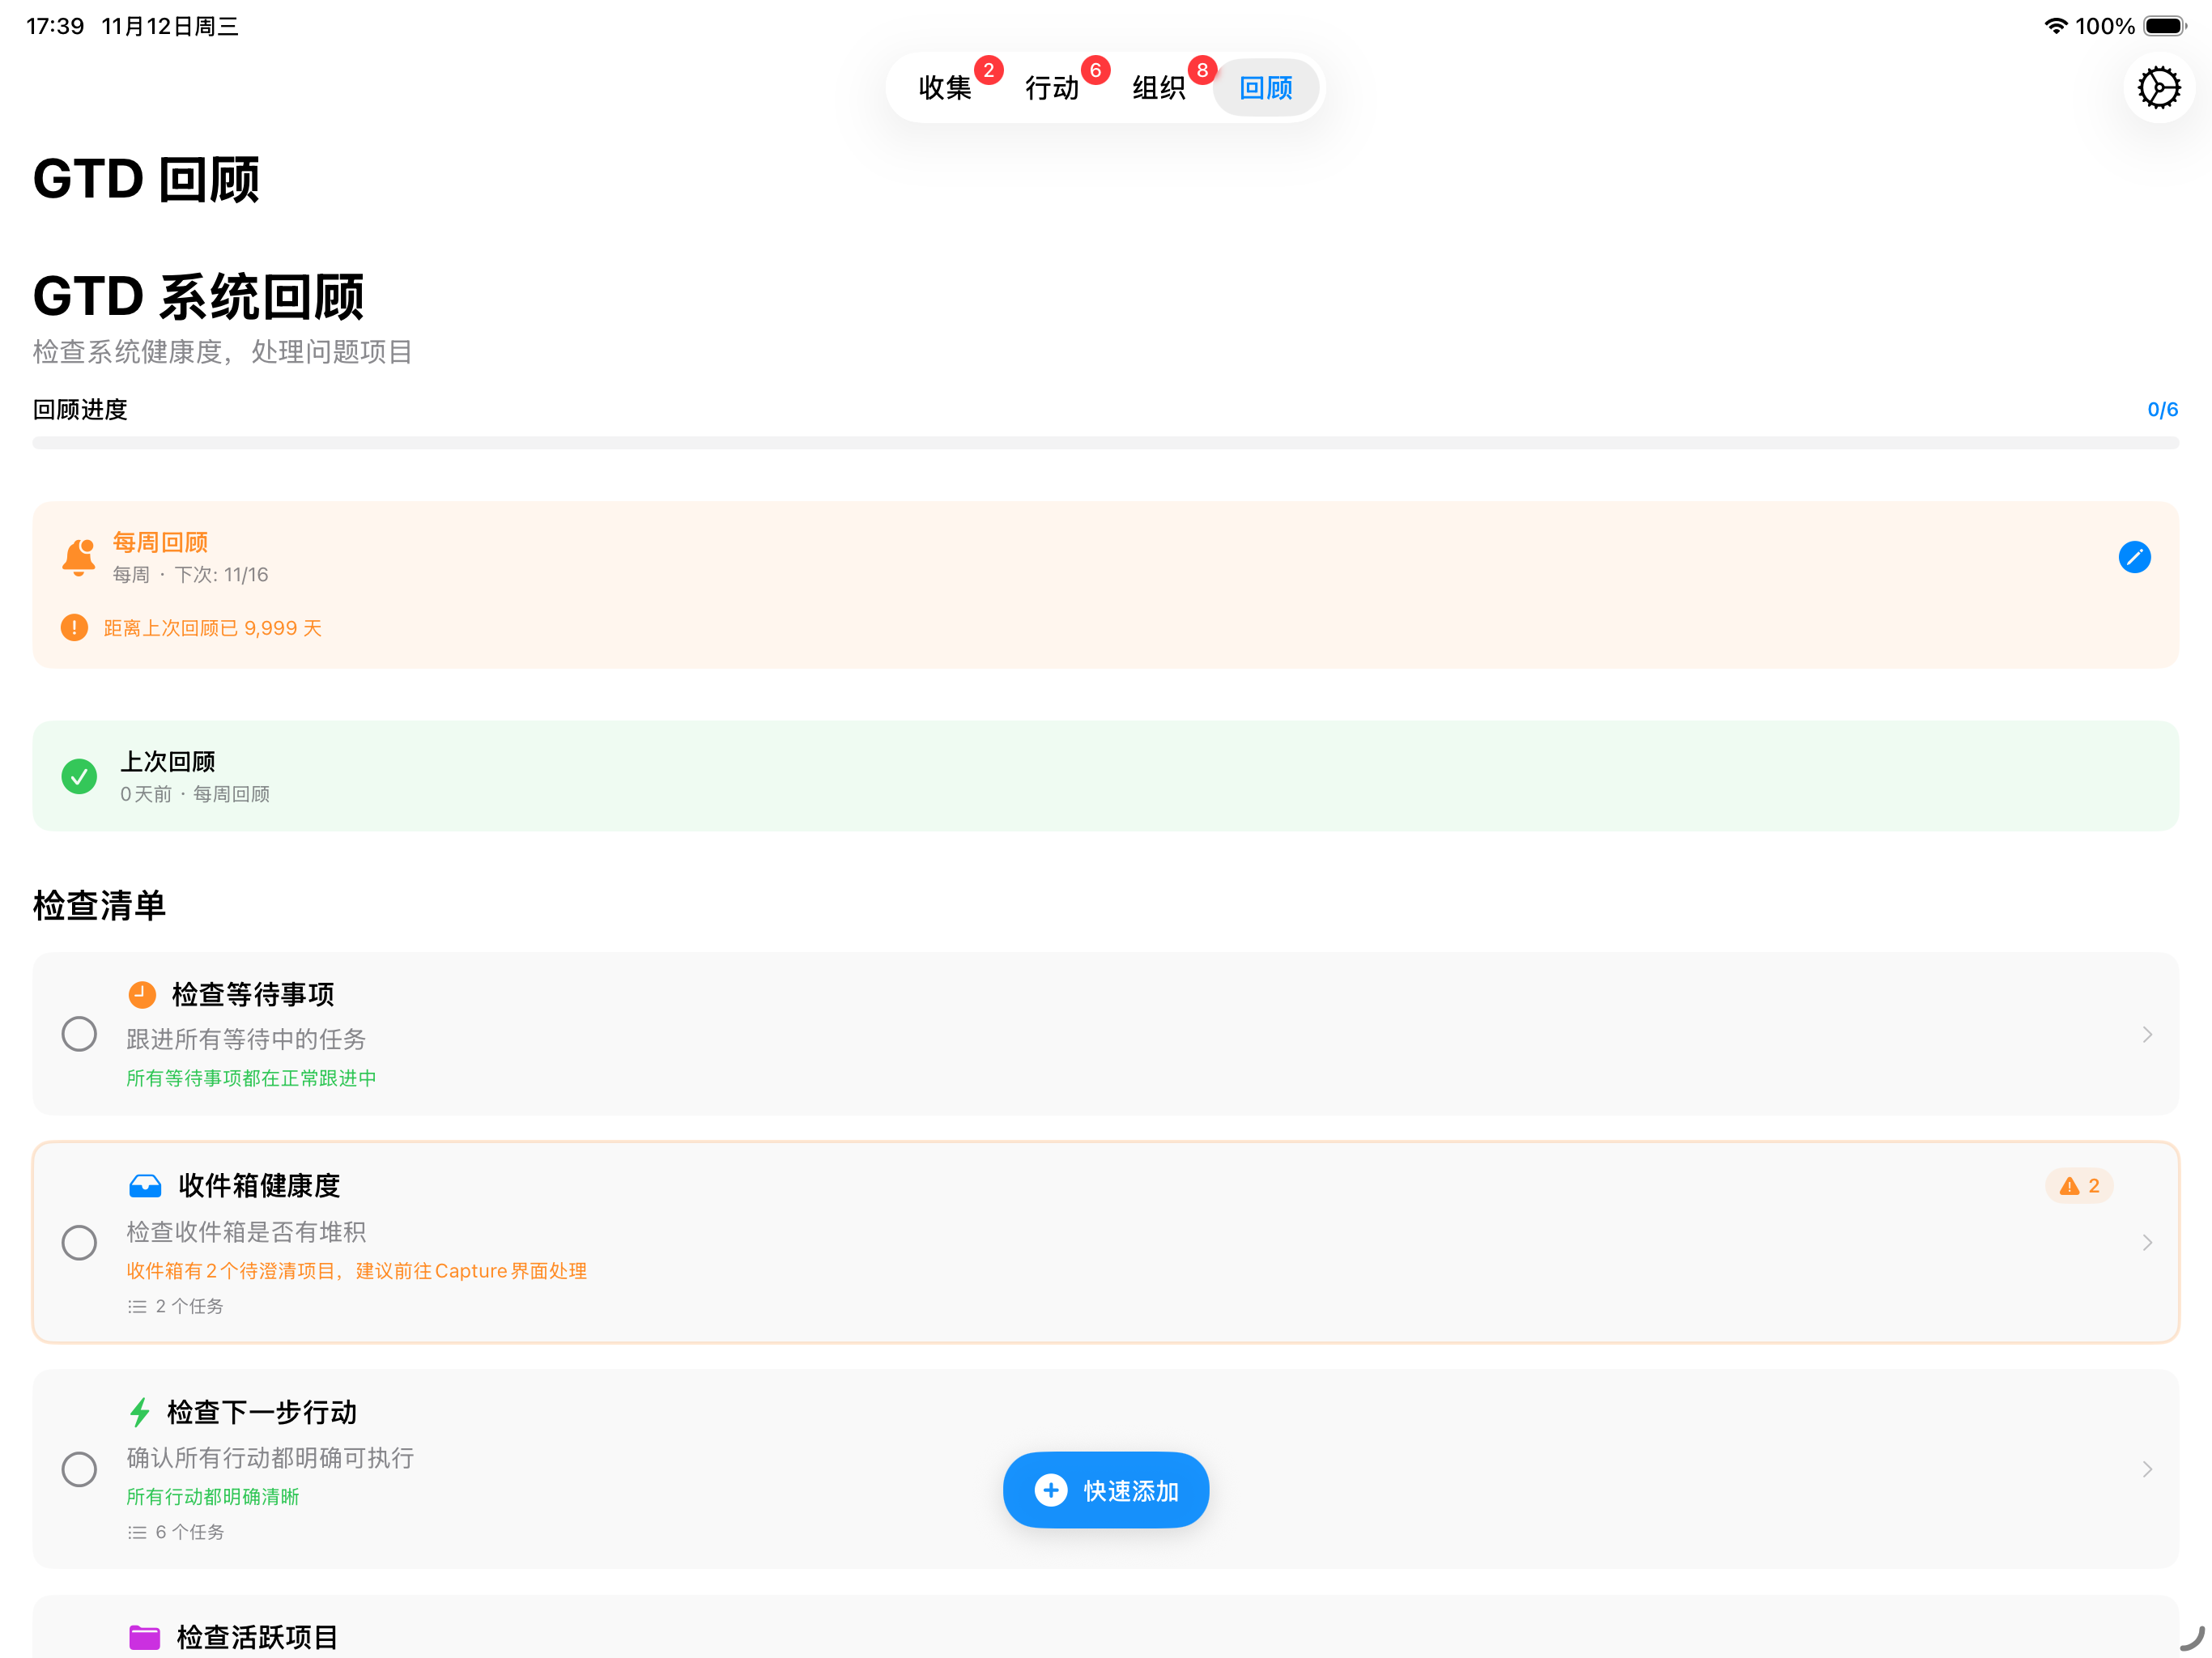
Task: Check off the 检查等待事项 item
Action: (79, 1034)
